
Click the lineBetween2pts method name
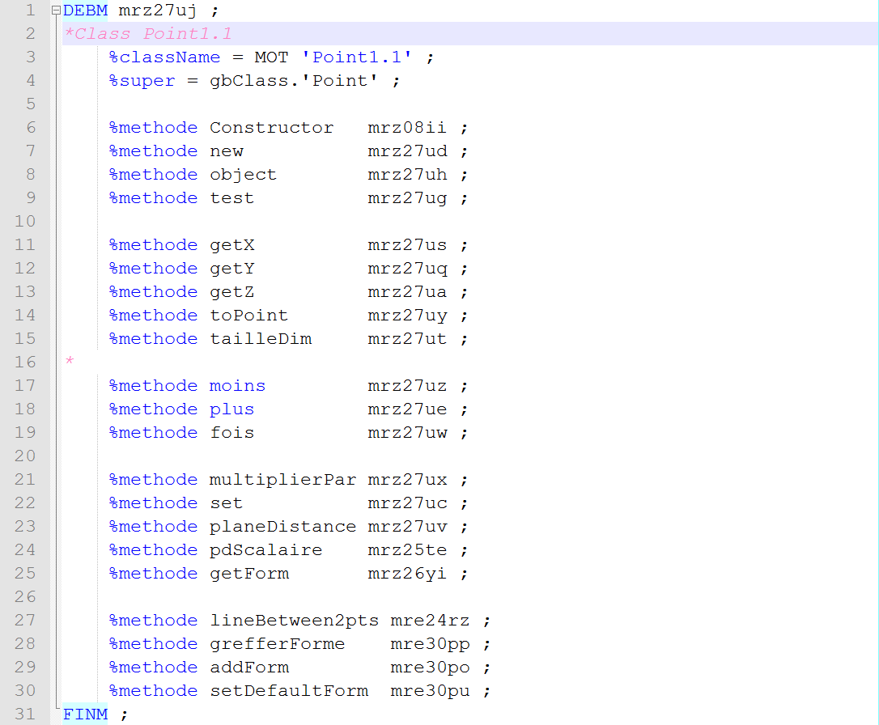pyautogui.click(x=294, y=621)
